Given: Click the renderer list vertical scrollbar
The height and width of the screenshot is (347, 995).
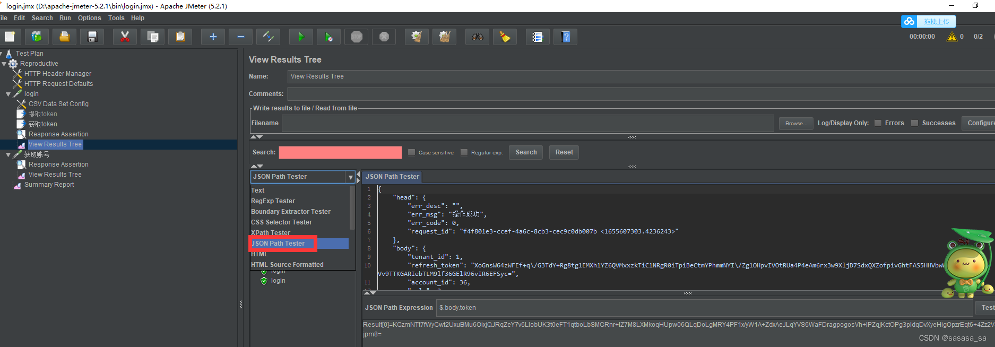Looking at the screenshot, I should 352,208.
